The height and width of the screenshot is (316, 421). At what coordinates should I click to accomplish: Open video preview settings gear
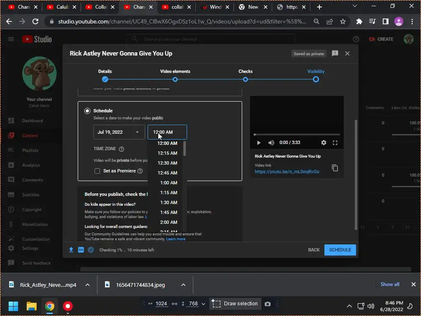pyautogui.click(x=324, y=143)
